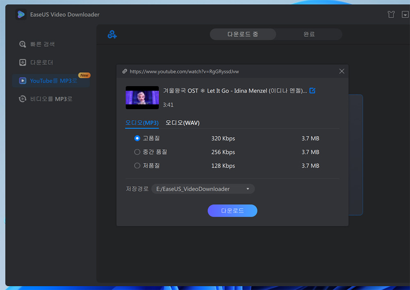Click the 256 Kbps bitrate value
The height and width of the screenshot is (290, 410).
223,152
